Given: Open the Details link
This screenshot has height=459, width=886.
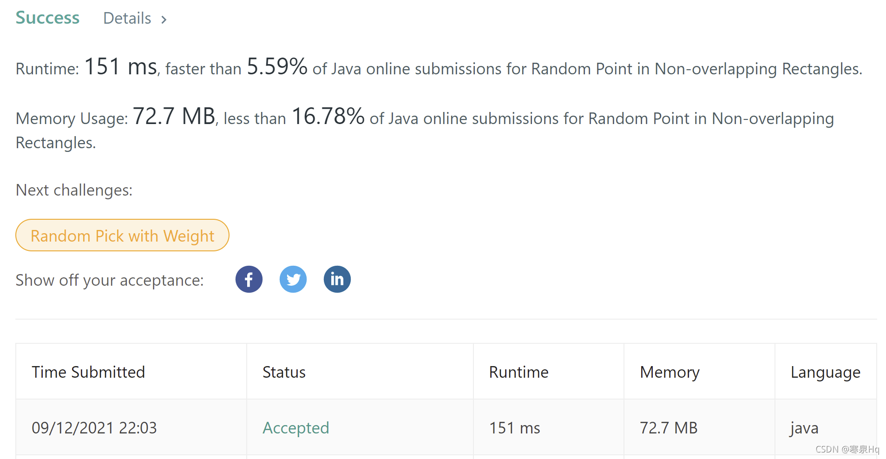Looking at the screenshot, I should tap(127, 18).
